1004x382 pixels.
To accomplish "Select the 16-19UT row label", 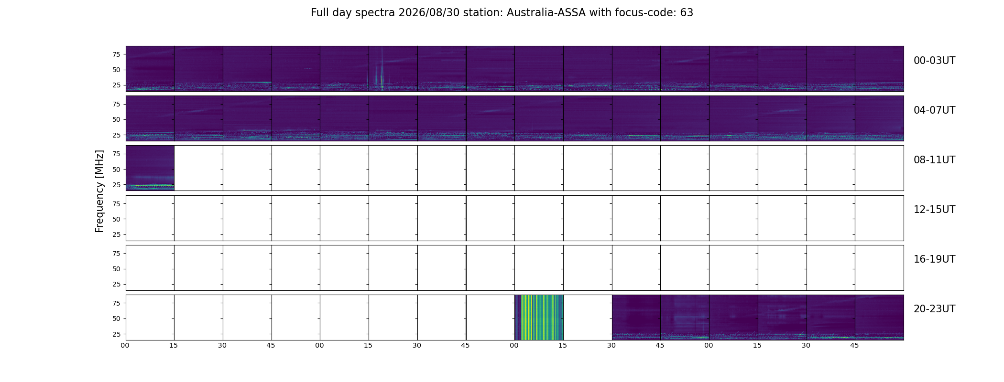I will [934, 259].
